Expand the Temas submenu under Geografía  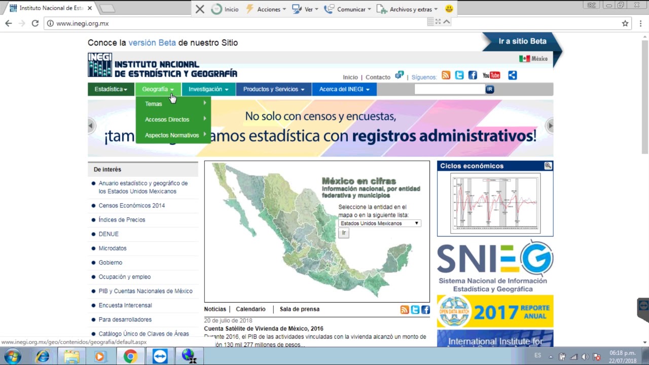click(x=173, y=104)
